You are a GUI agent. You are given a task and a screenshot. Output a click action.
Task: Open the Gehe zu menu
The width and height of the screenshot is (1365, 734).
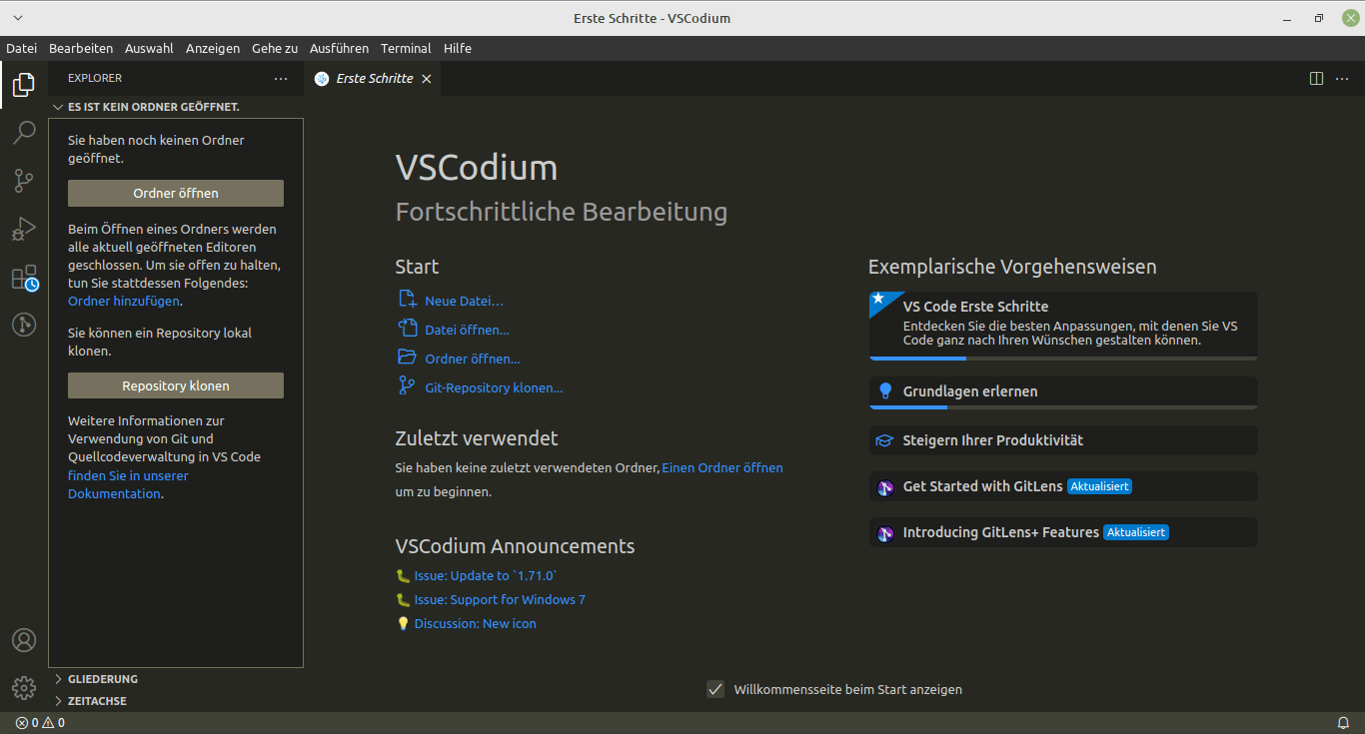point(275,48)
